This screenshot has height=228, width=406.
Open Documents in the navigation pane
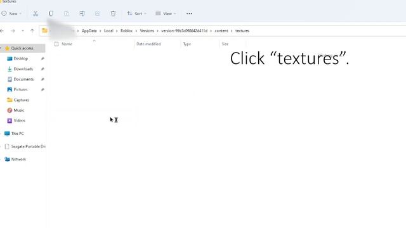coord(23,79)
